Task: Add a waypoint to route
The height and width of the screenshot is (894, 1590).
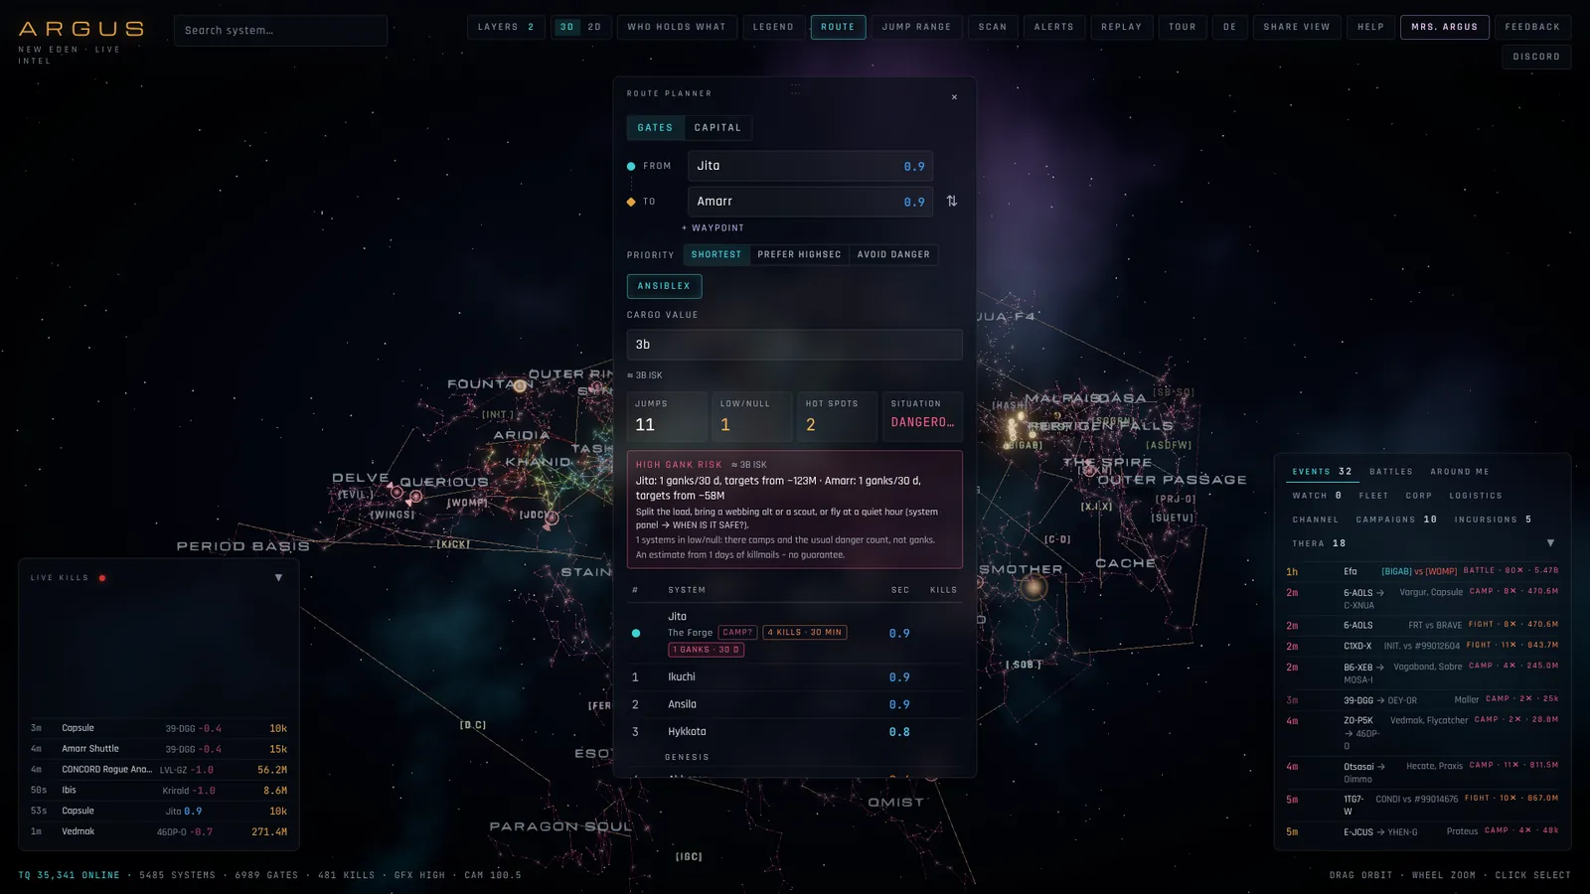Action: tap(713, 227)
